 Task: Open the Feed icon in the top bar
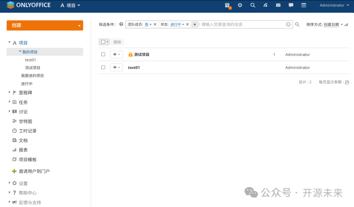point(265,5)
